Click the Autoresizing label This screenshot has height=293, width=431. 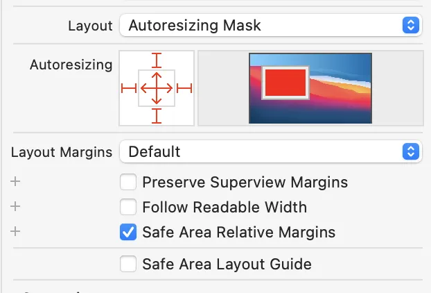[x=71, y=65]
